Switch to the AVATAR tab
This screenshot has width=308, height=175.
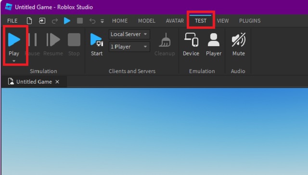click(175, 21)
